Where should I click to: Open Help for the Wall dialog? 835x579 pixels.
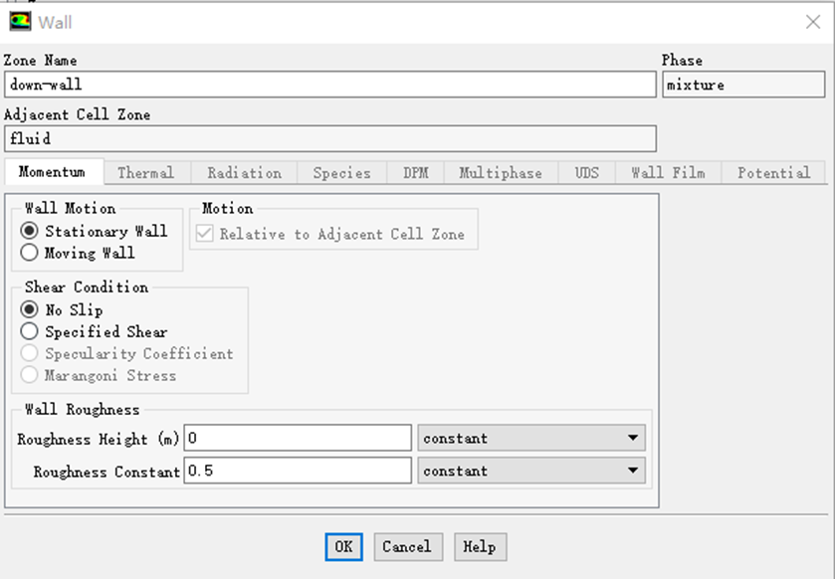coord(479,546)
